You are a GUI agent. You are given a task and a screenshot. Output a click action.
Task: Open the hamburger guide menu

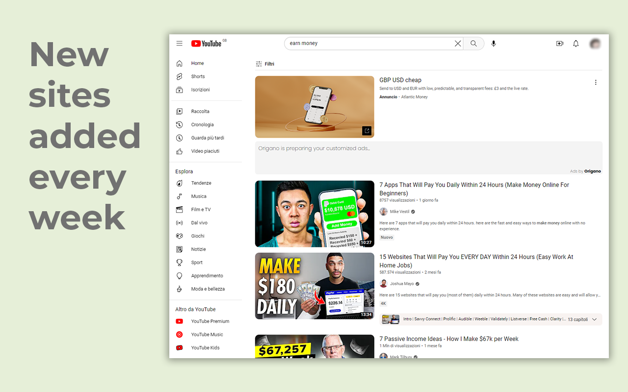click(x=180, y=44)
